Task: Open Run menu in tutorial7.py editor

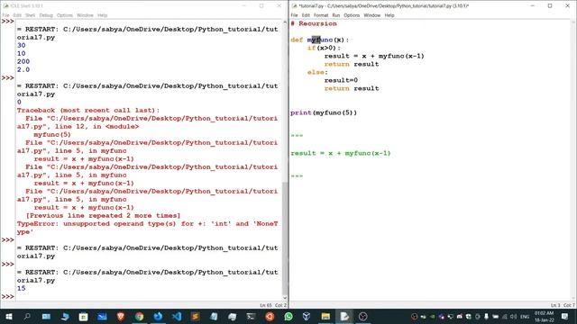Action: [336, 15]
